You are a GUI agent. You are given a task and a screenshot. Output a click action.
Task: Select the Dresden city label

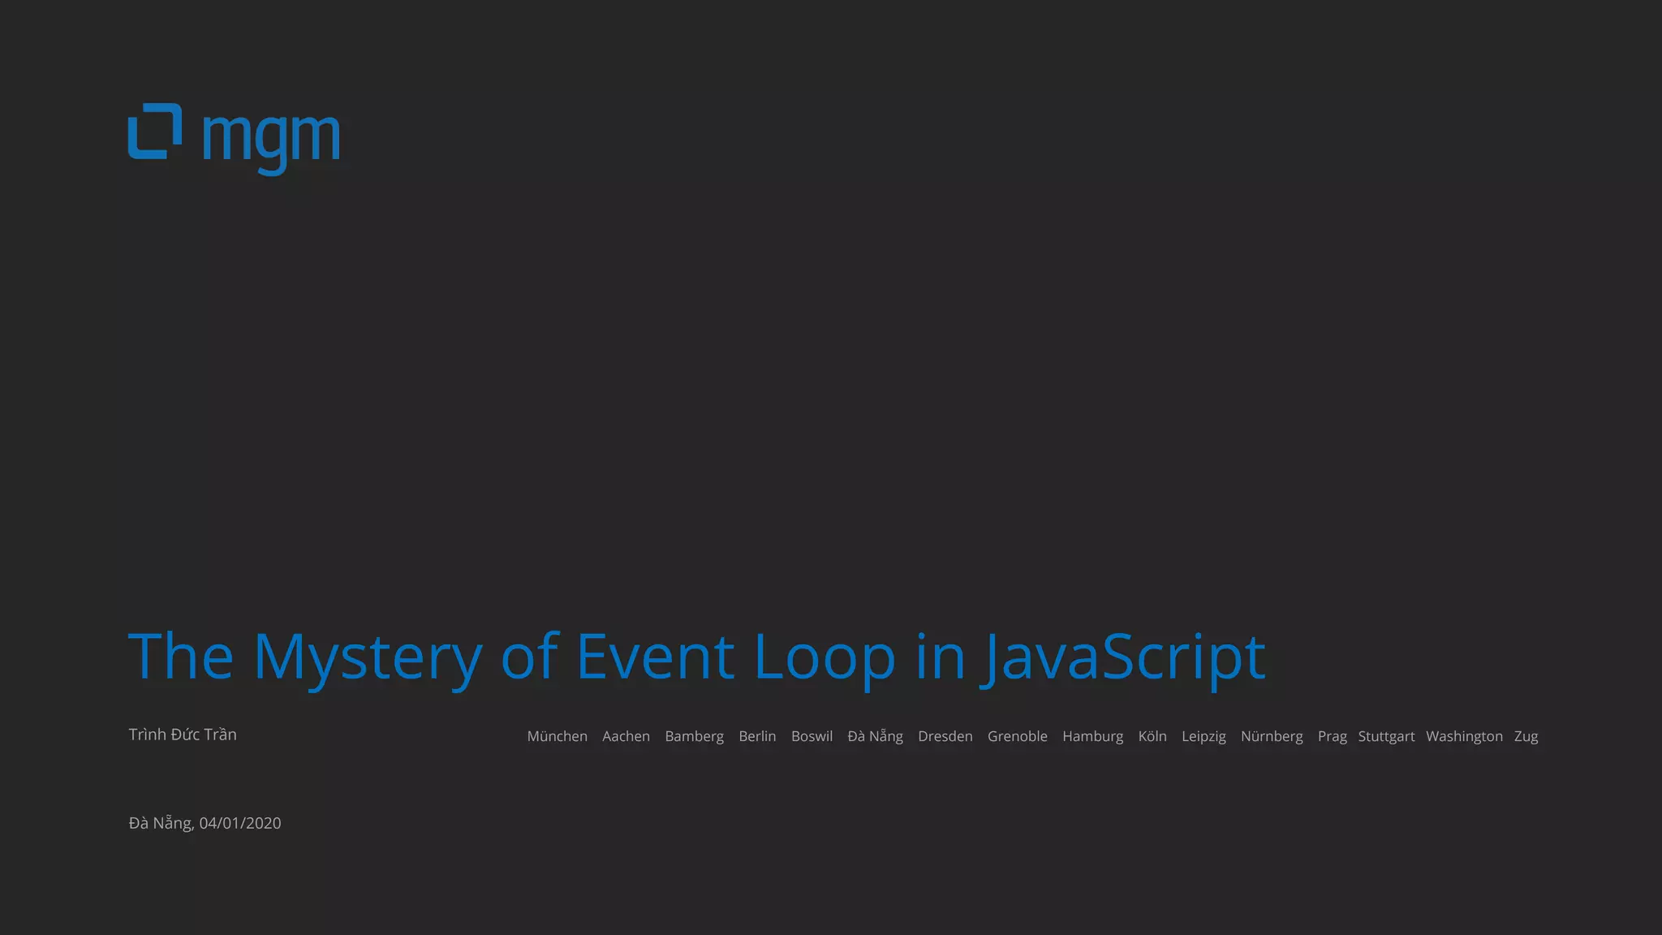point(945,736)
